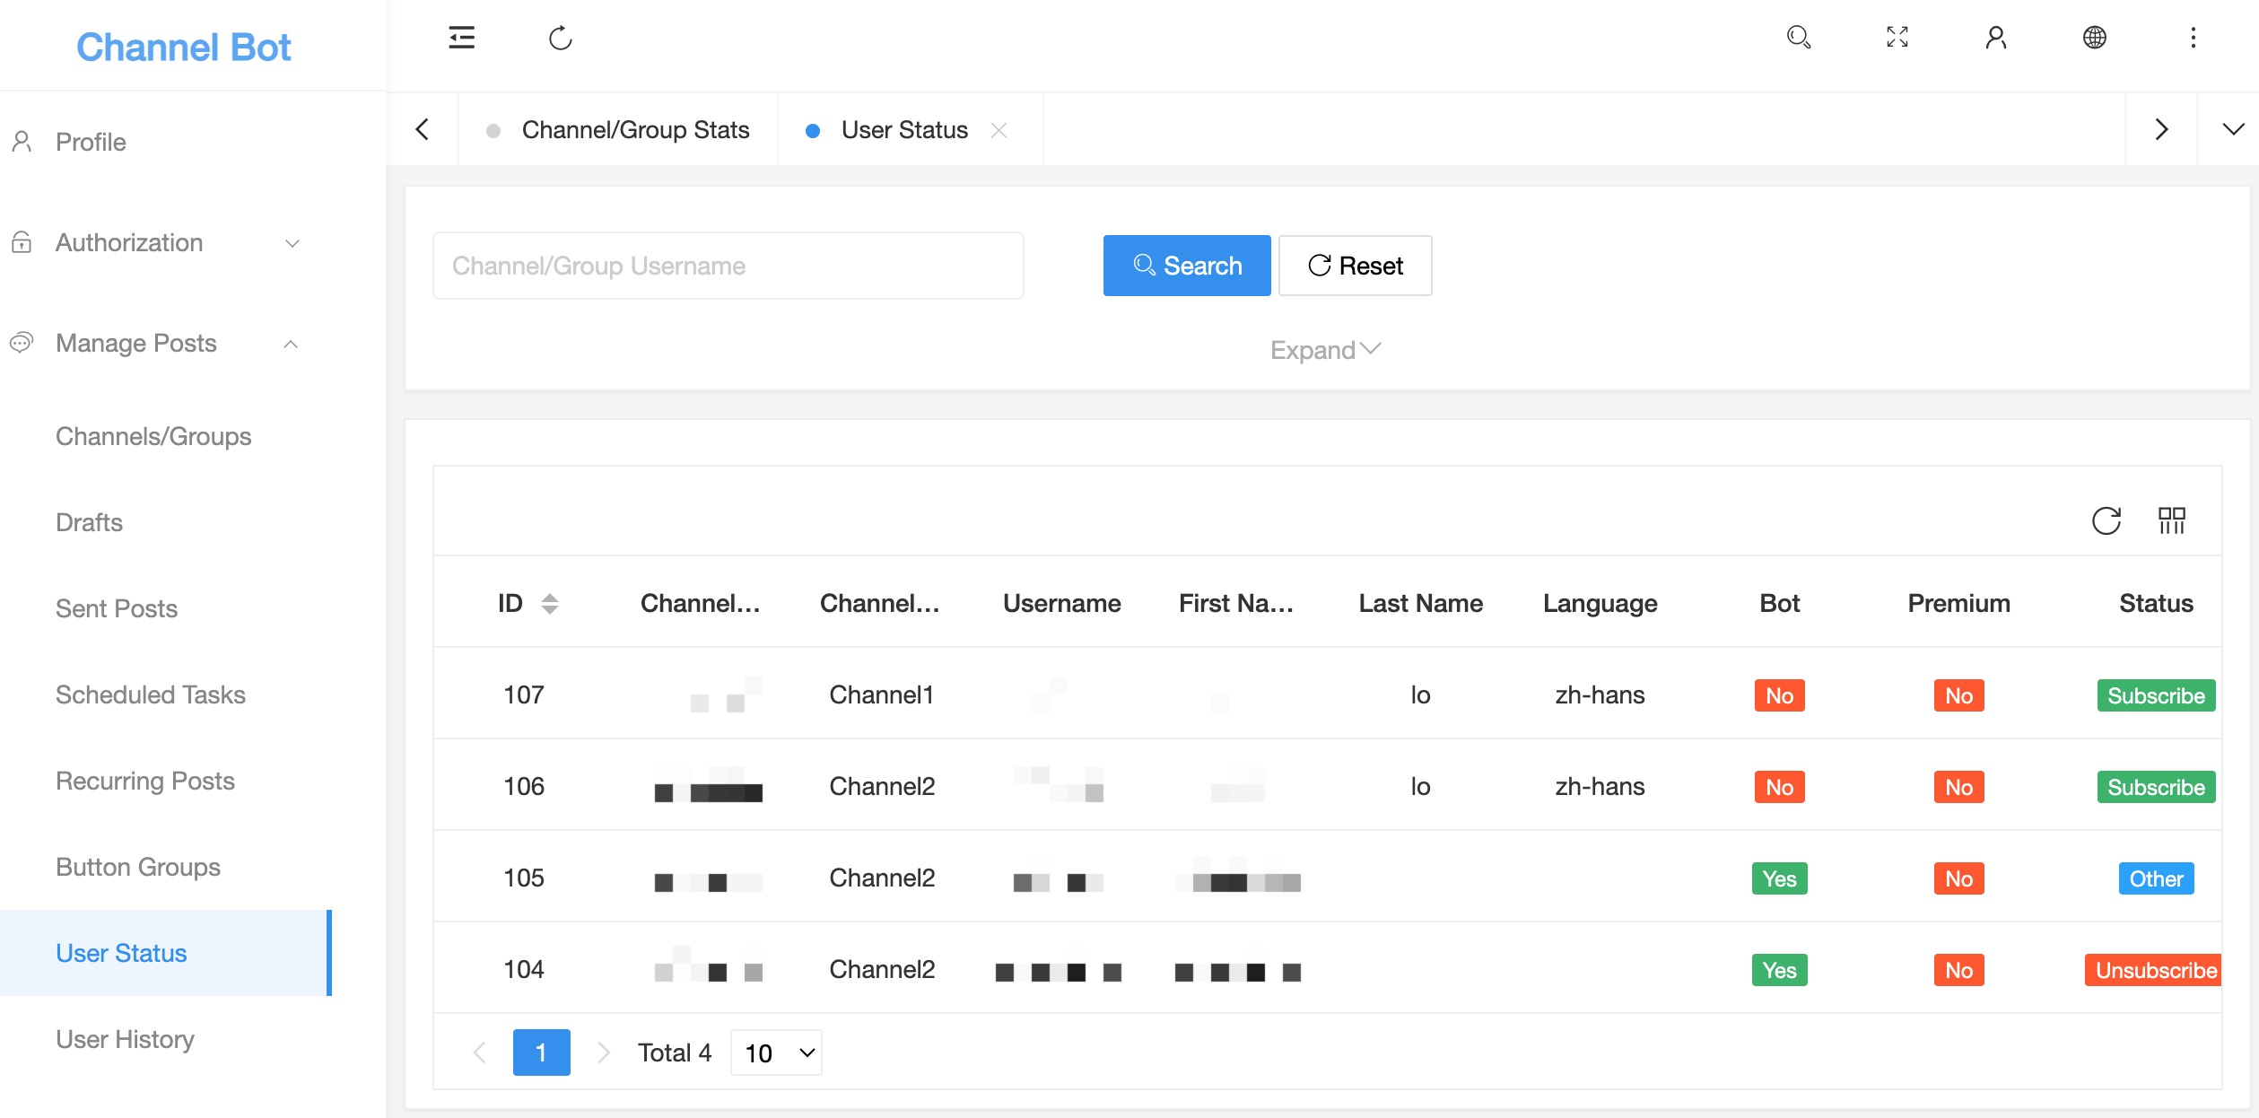Click zh-hans language in row 106
The image size is (2259, 1118).
[x=1600, y=786]
